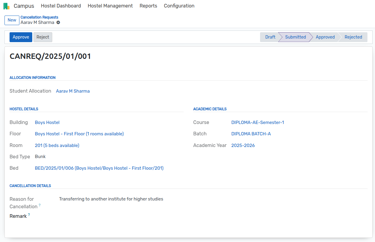This screenshot has width=375, height=242.
Task: Click the Remark field label
Action: [18, 216]
